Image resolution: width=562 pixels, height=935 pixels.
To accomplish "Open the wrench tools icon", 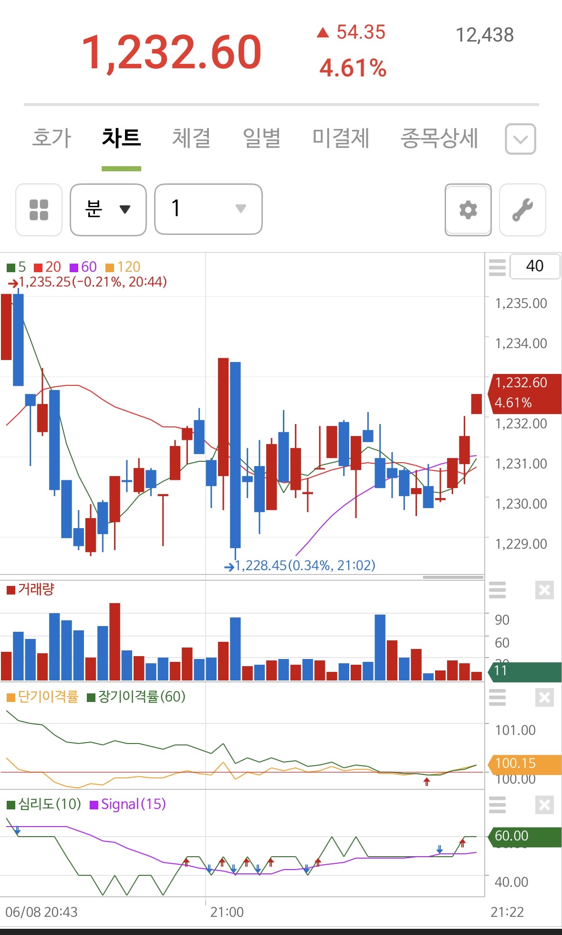I will tap(522, 210).
